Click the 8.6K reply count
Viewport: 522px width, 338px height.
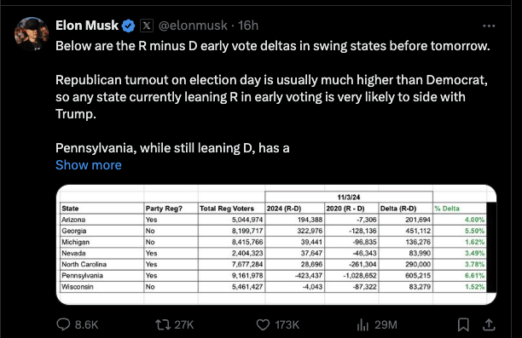click(86, 324)
